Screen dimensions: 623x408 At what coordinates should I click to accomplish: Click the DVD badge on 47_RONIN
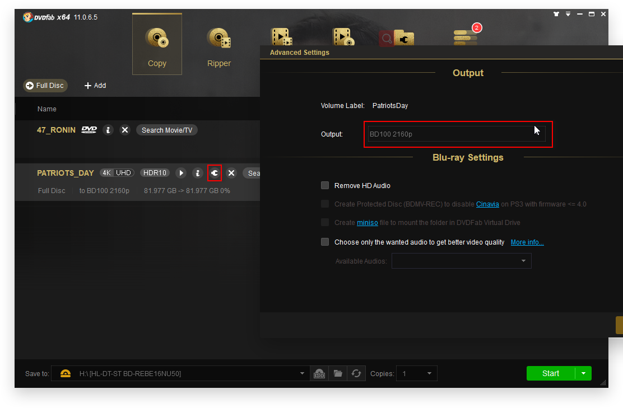(89, 130)
